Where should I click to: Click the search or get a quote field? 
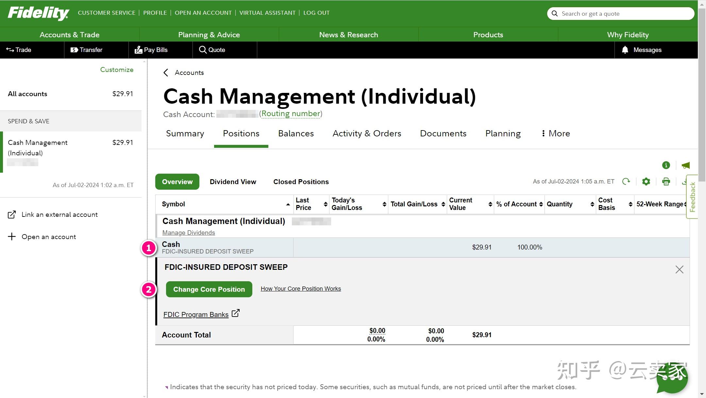621,14
